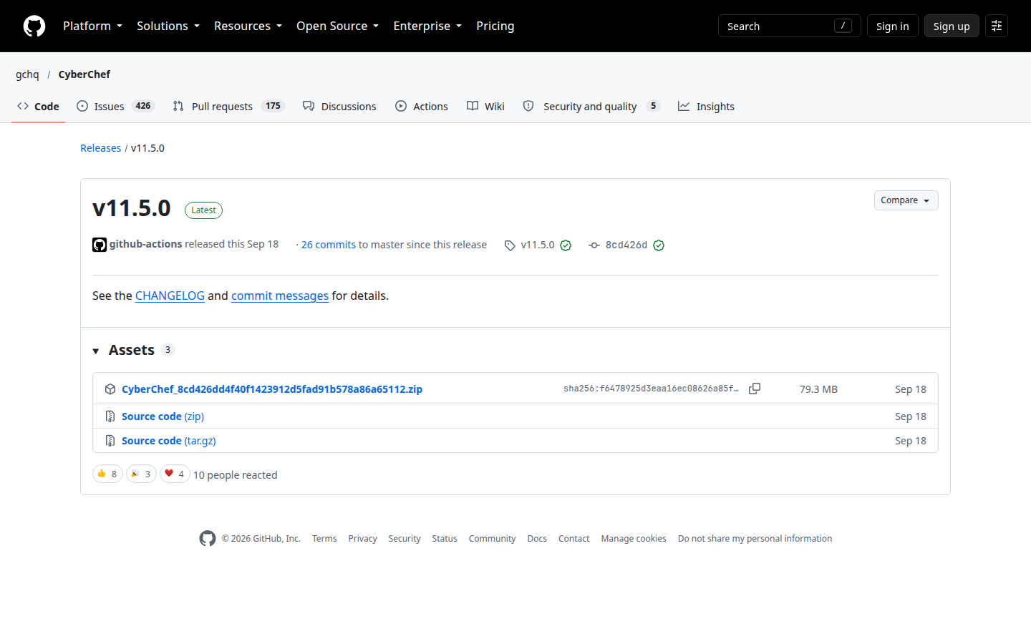View the Insights tab
The height and width of the screenshot is (644, 1031).
point(707,106)
